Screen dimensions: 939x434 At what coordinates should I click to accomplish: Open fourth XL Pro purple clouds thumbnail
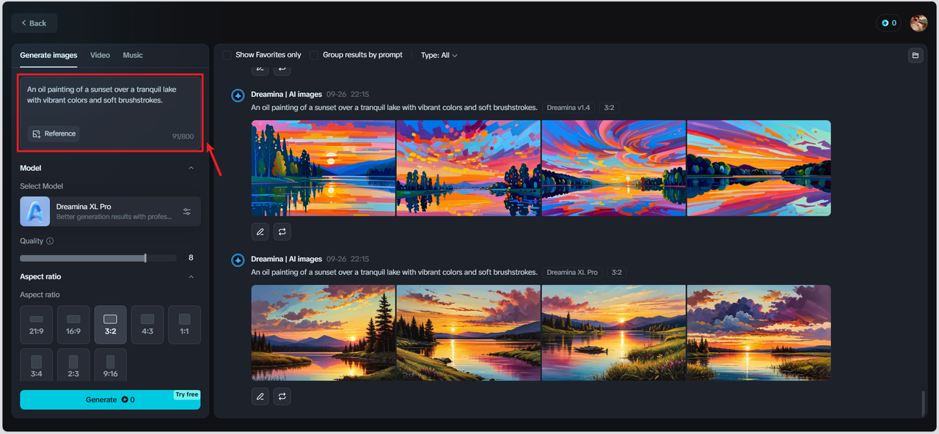[x=759, y=333]
